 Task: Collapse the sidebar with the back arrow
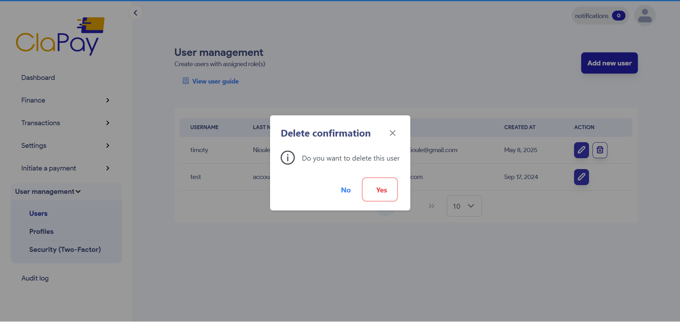[x=135, y=13]
